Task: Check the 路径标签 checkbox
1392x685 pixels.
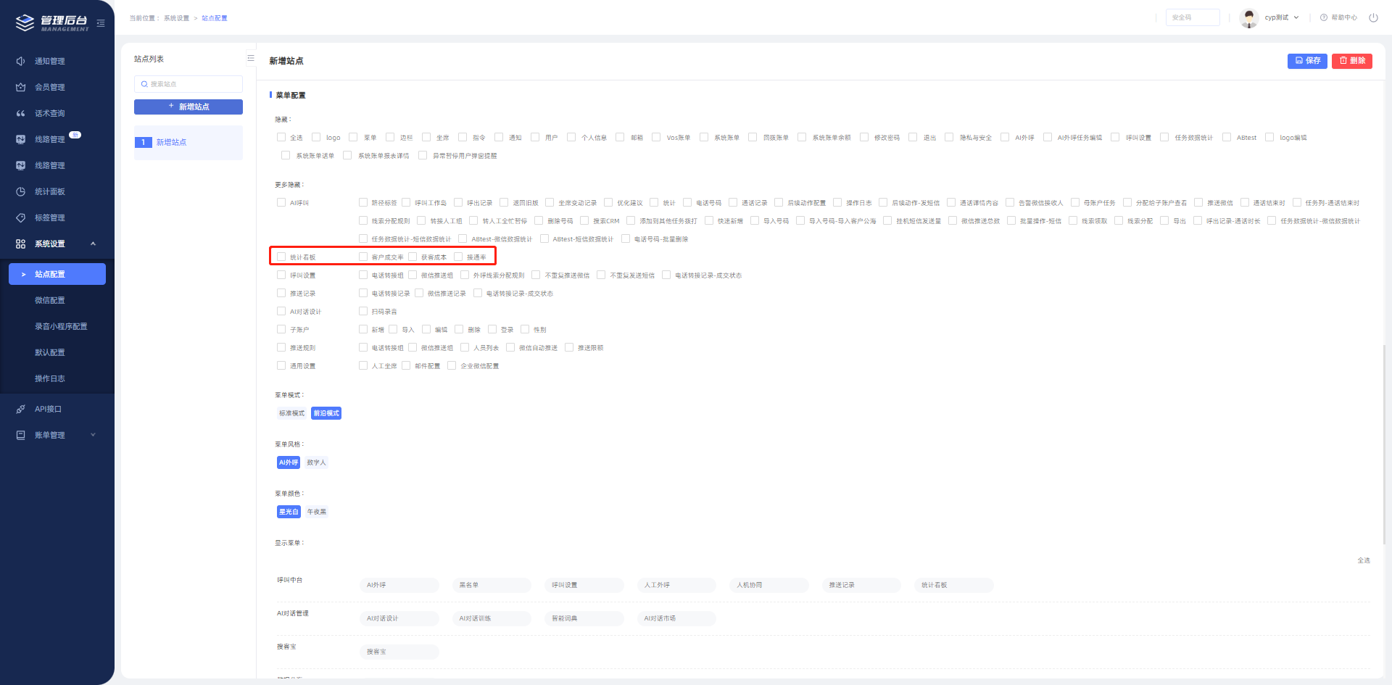Action: [x=363, y=202]
